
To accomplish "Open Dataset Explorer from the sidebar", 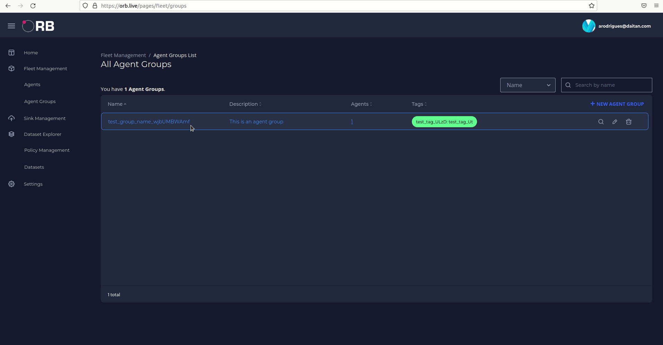I will (43, 134).
